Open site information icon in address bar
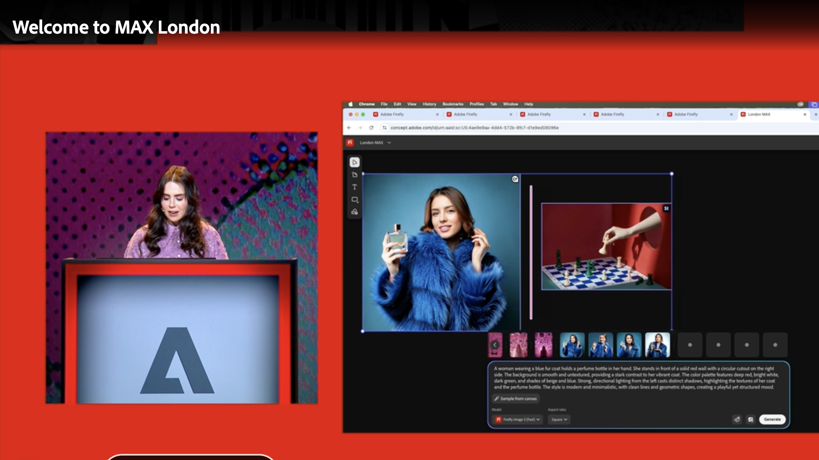This screenshot has height=460, width=819. (x=384, y=128)
